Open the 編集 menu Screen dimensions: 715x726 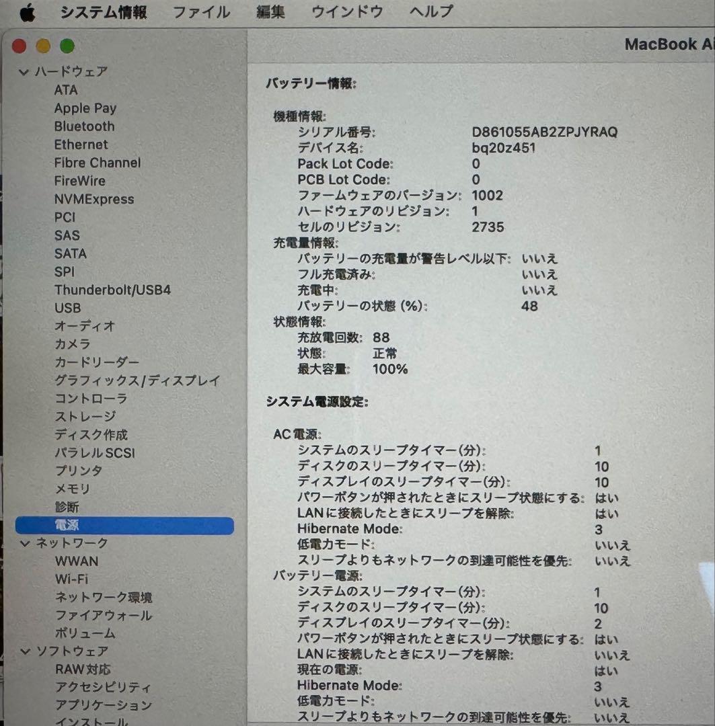[x=270, y=11]
